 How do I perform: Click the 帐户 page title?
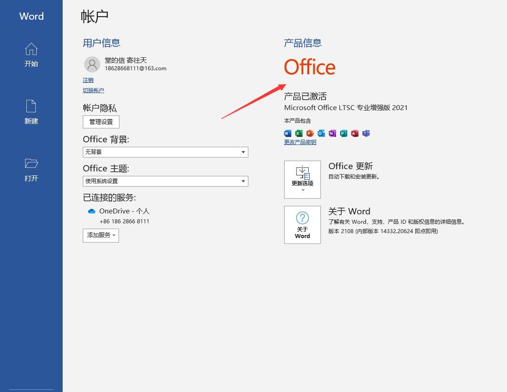pyautogui.click(x=94, y=17)
